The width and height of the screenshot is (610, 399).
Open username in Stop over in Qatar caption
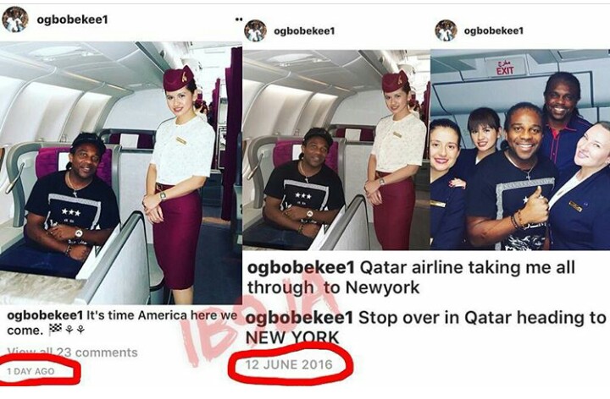(300, 318)
